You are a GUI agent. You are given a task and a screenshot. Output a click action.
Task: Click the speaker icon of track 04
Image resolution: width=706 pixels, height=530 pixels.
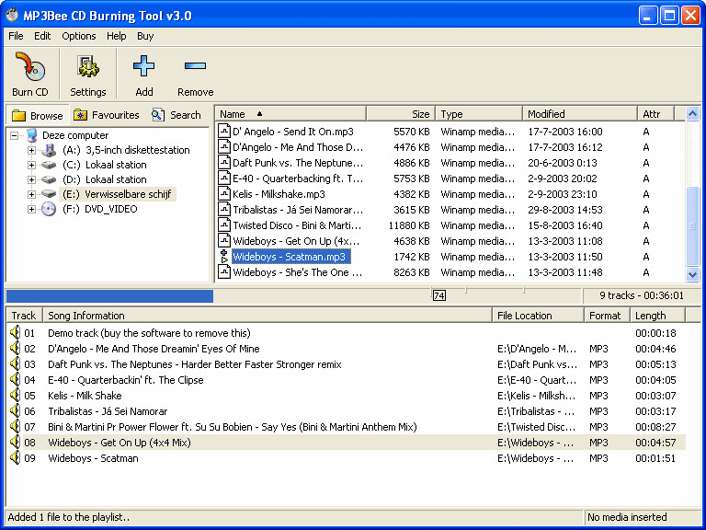16,379
